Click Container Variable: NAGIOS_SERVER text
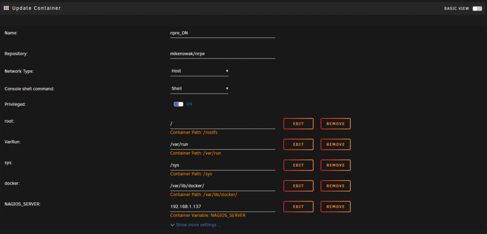The width and height of the screenshot is (487, 234). [x=208, y=215]
